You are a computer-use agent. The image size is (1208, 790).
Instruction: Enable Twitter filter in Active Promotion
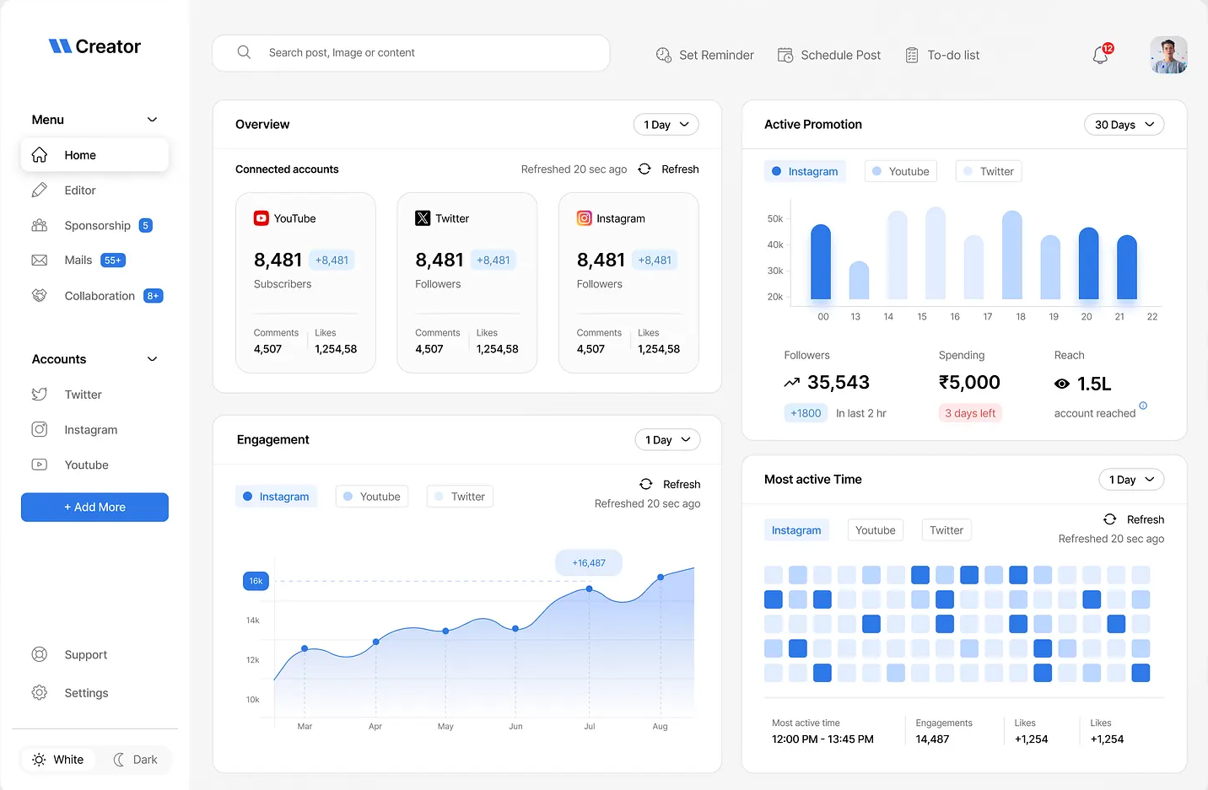tap(988, 171)
